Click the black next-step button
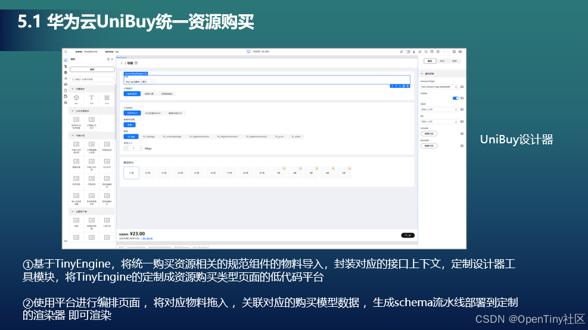This screenshot has height=330, width=588. 408,235
